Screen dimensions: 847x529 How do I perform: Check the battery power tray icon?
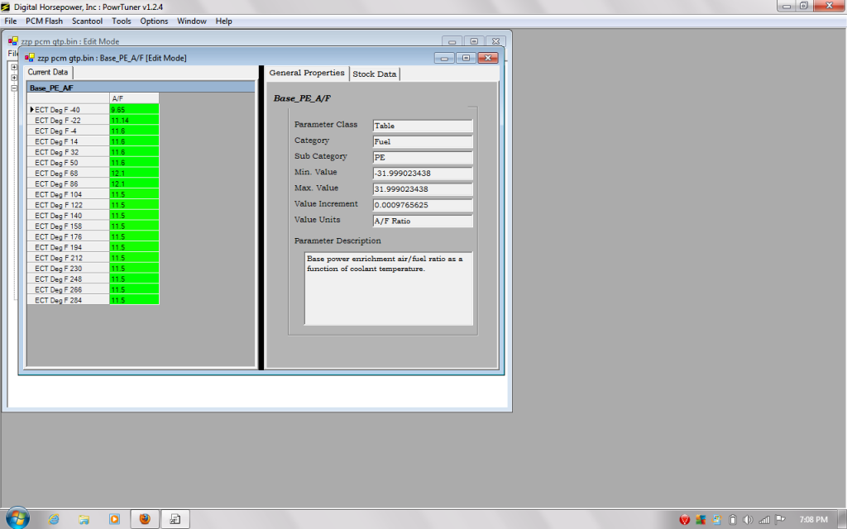click(733, 520)
